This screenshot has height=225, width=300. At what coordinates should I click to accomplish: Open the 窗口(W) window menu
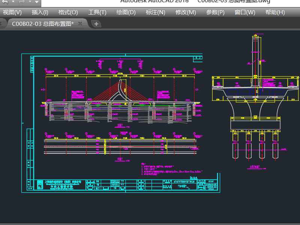pyautogui.click(x=245, y=12)
